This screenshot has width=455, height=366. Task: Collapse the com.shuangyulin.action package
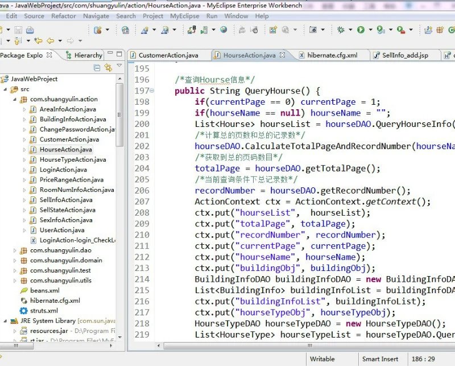[15, 100]
